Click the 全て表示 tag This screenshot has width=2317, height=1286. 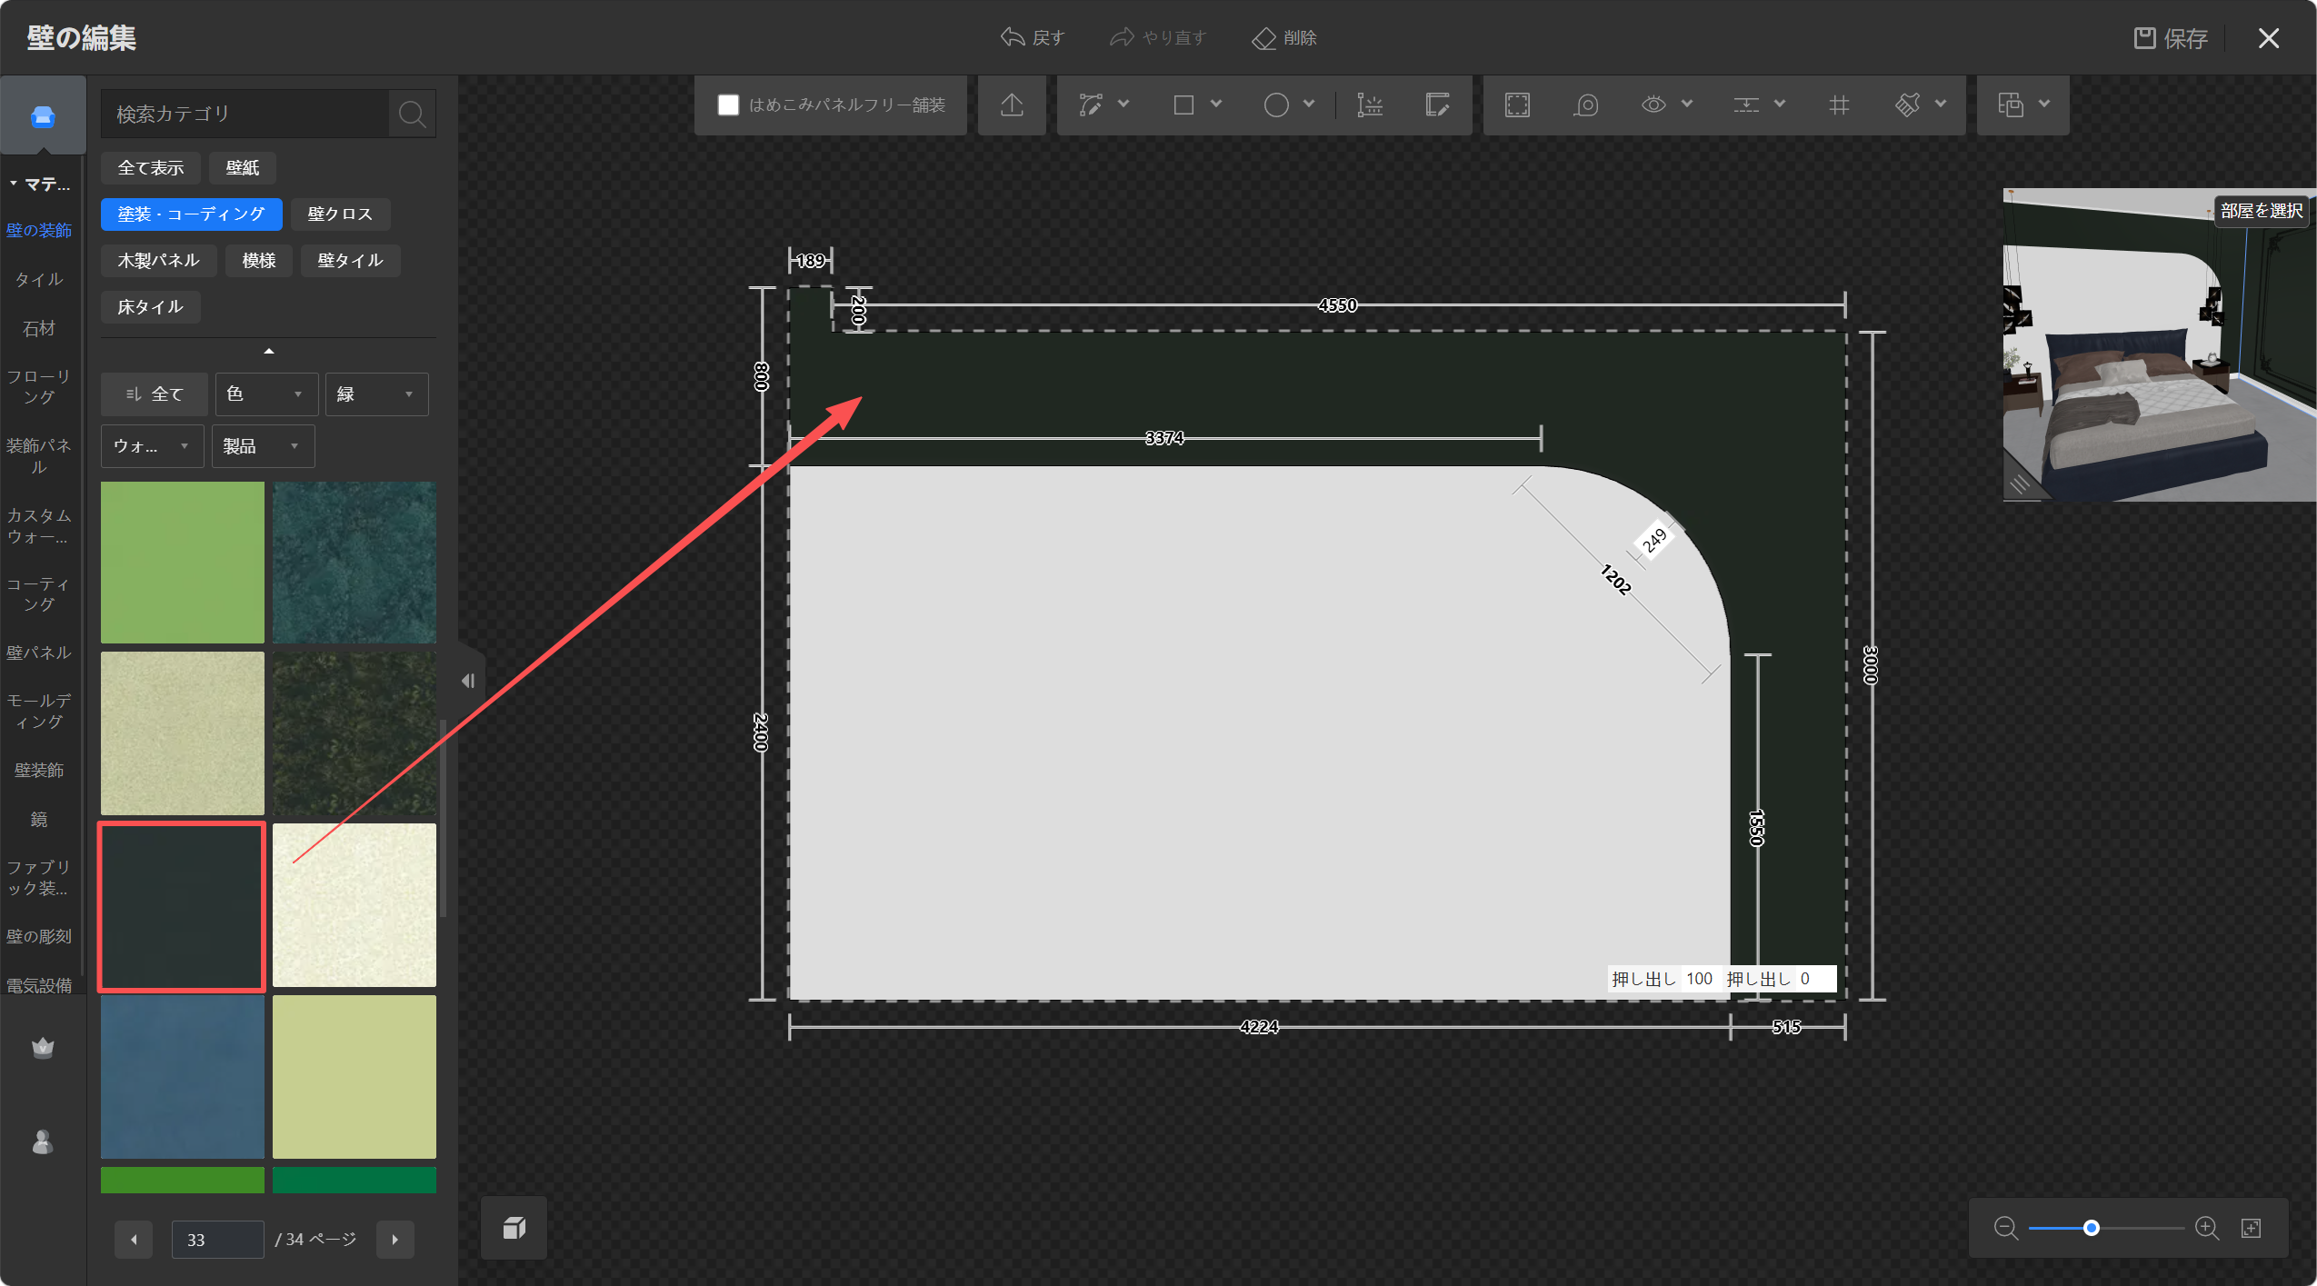click(151, 168)
